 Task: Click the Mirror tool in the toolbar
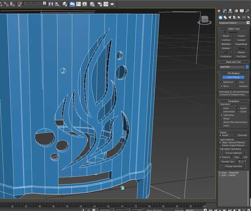click(51, 4)
